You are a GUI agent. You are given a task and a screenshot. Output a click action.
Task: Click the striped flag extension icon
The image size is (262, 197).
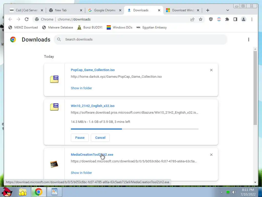(219, 19)
